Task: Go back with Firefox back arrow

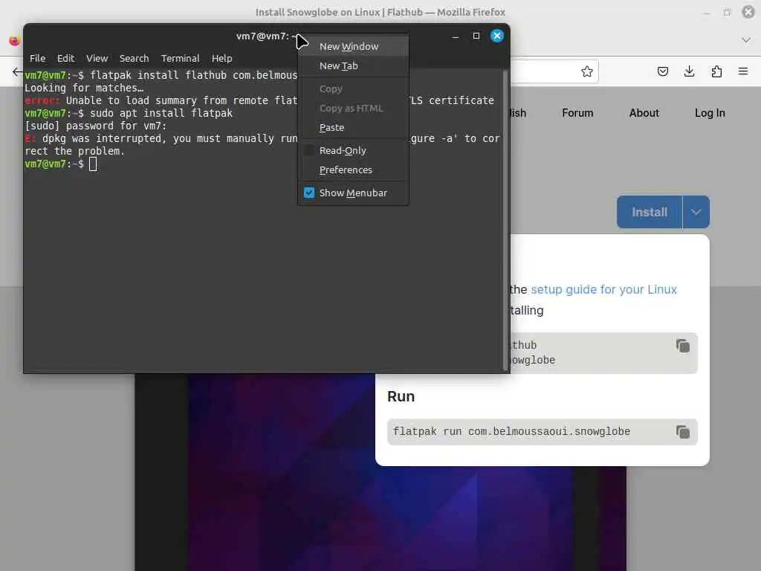Action: [17, 72]
